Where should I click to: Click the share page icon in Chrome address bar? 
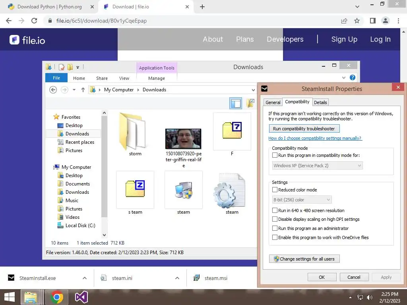344,21
